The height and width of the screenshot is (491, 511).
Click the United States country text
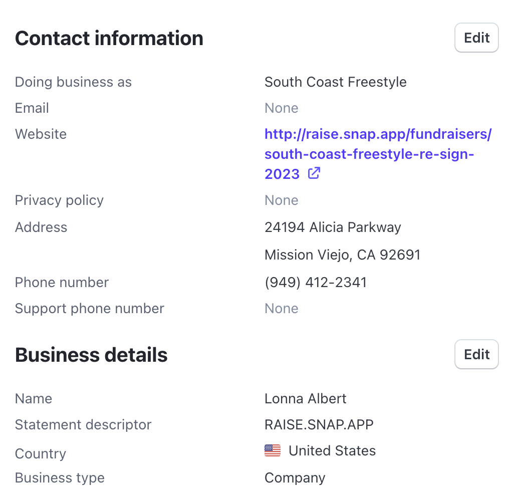(332, 450)
